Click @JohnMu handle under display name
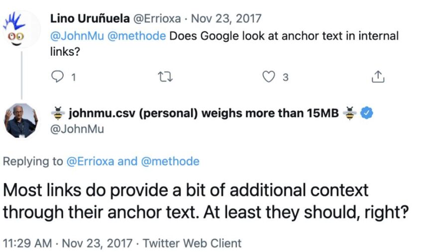Viewport: 428px width, 252px height. 77,129
